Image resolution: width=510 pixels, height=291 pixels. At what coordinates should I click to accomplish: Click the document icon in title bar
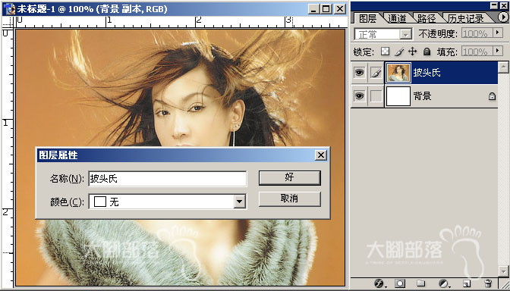point(10,8)
